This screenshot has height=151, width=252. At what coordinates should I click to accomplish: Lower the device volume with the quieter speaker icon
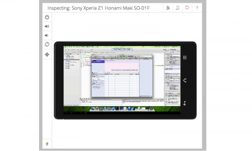coord(47,36)
